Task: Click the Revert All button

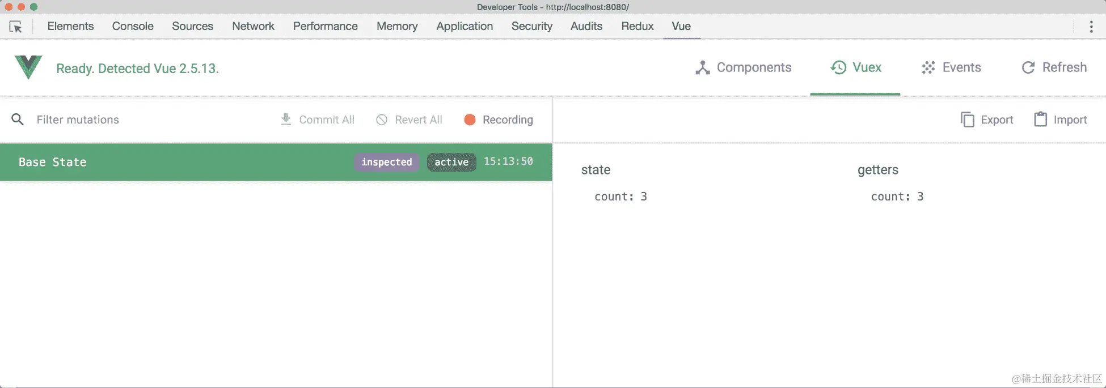Action: 409,120
